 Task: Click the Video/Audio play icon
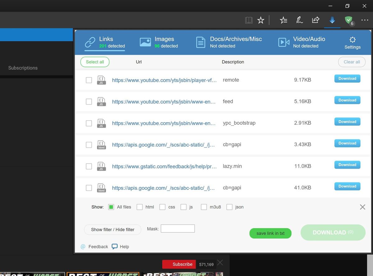click(283, 42)
